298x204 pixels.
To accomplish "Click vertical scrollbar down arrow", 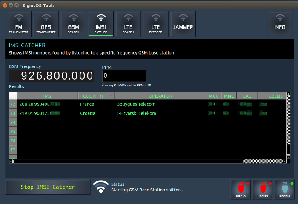I will [288, 157].
